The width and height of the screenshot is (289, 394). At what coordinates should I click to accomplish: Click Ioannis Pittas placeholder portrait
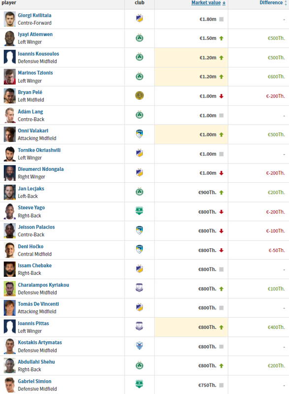click(10, 327)
